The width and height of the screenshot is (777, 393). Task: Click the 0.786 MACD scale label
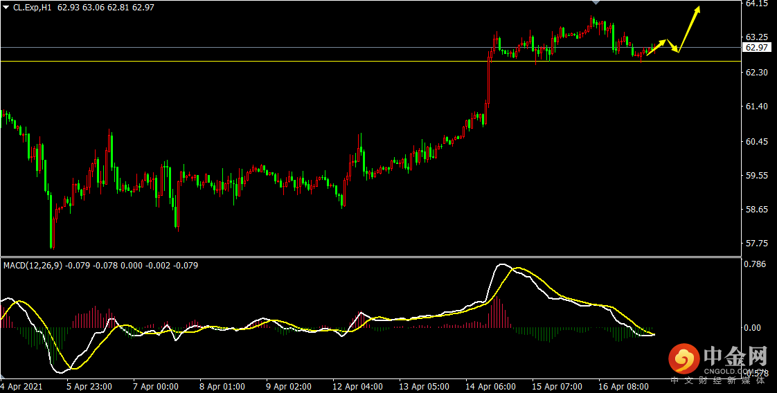(x=756, y=265)
